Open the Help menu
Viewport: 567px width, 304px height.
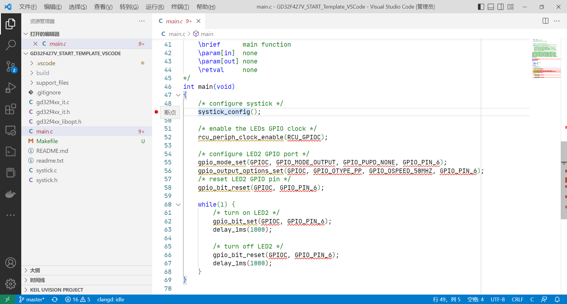pyautogui.click(x=206, y=7)
